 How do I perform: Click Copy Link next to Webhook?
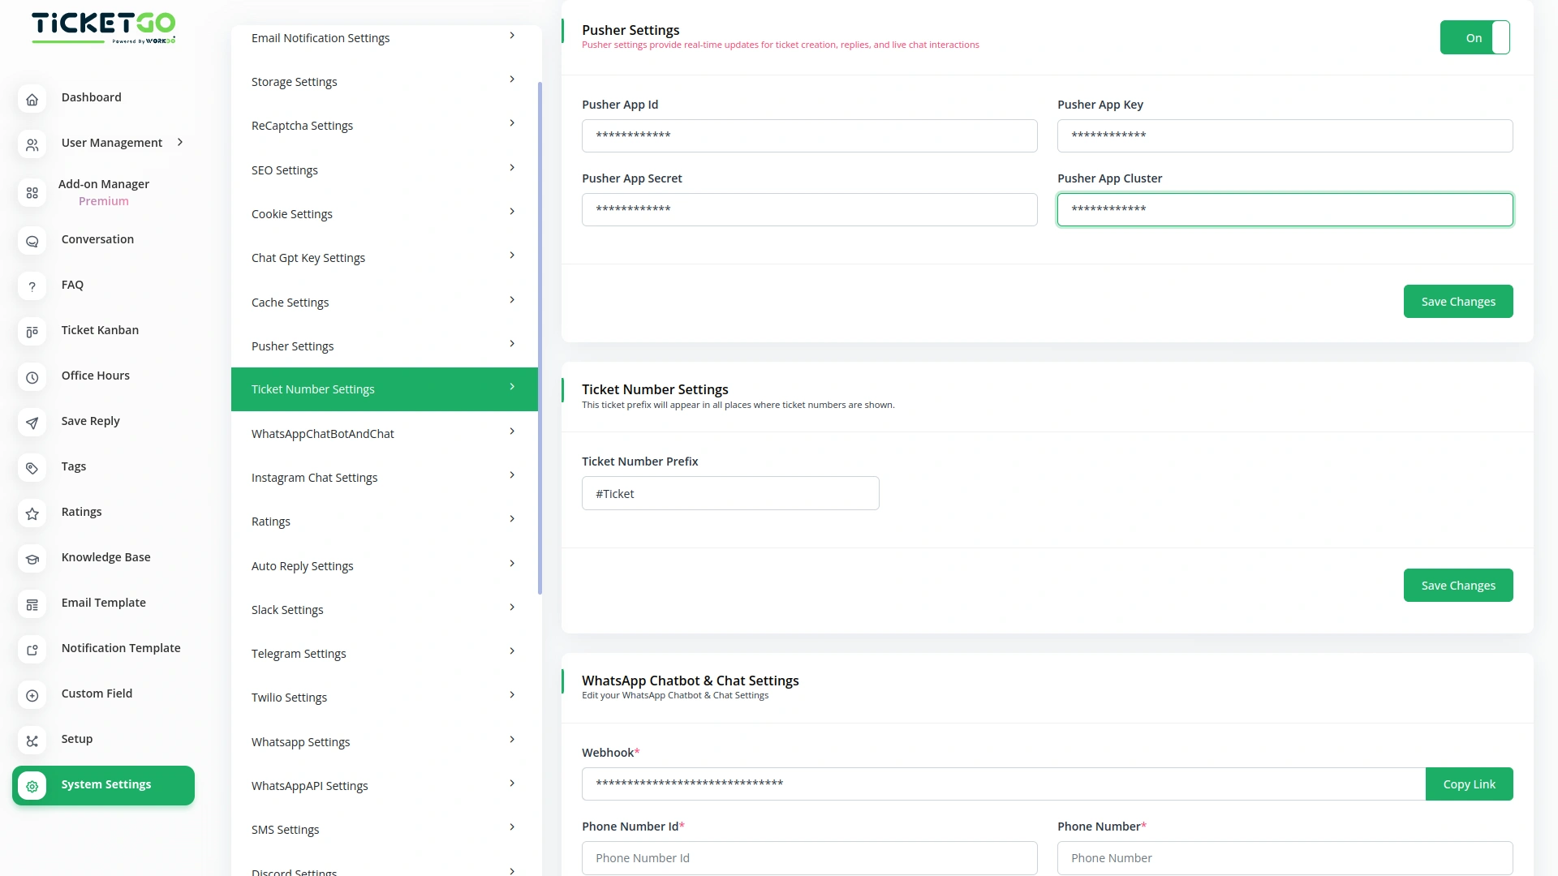1468,784
